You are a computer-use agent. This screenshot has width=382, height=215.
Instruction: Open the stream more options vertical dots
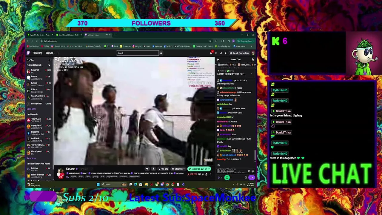click(210, 174)
